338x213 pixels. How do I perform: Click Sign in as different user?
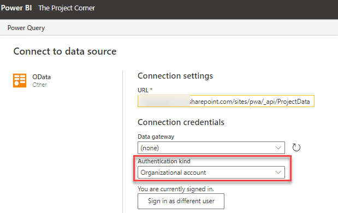tap(181, 201)
